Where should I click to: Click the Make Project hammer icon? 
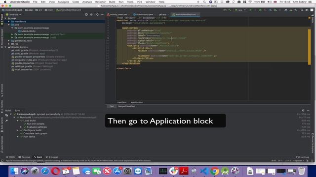point(230,10)
